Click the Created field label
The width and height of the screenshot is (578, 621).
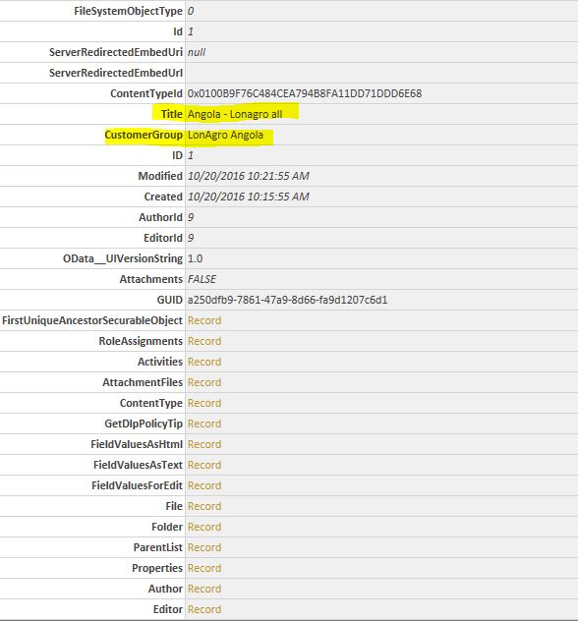[x=163, y=197]
